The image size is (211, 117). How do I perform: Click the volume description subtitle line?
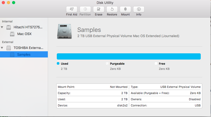click(x=128, y=36)
